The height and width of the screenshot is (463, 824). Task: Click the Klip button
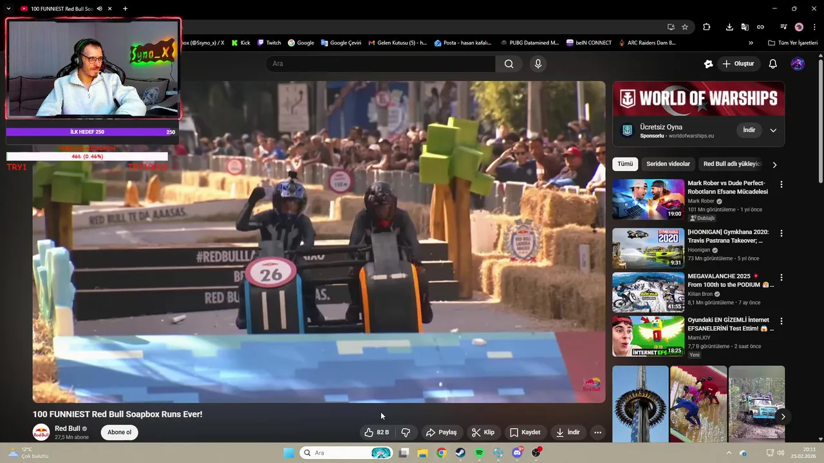(483, 432)
